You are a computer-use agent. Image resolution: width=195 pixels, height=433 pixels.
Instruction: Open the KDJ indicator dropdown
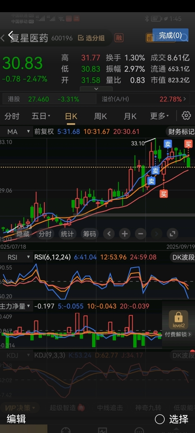(x=17, y=355)
